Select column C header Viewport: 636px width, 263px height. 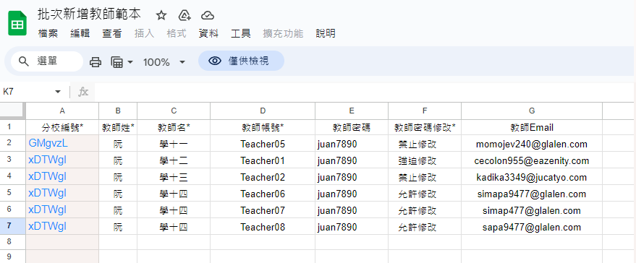coord(174,111)
